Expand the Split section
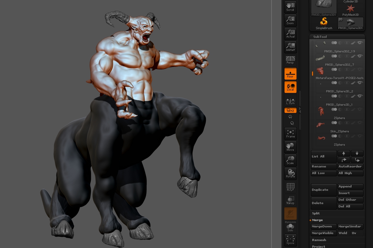This screenshot has width=373, height=248. (x=316, y=213)
